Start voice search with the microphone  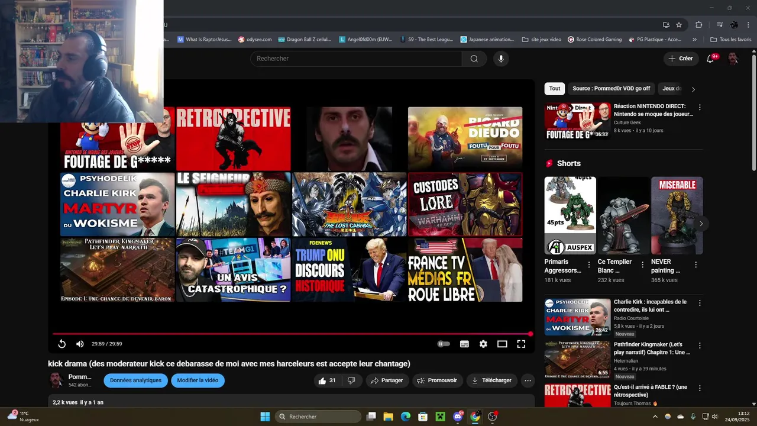coord(501,59)
